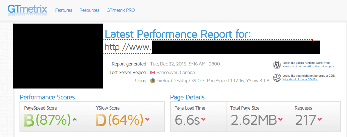Click the down arrow next to Total Page Size
The width and height of the screenshot is (347, 137).
point(280,119)
